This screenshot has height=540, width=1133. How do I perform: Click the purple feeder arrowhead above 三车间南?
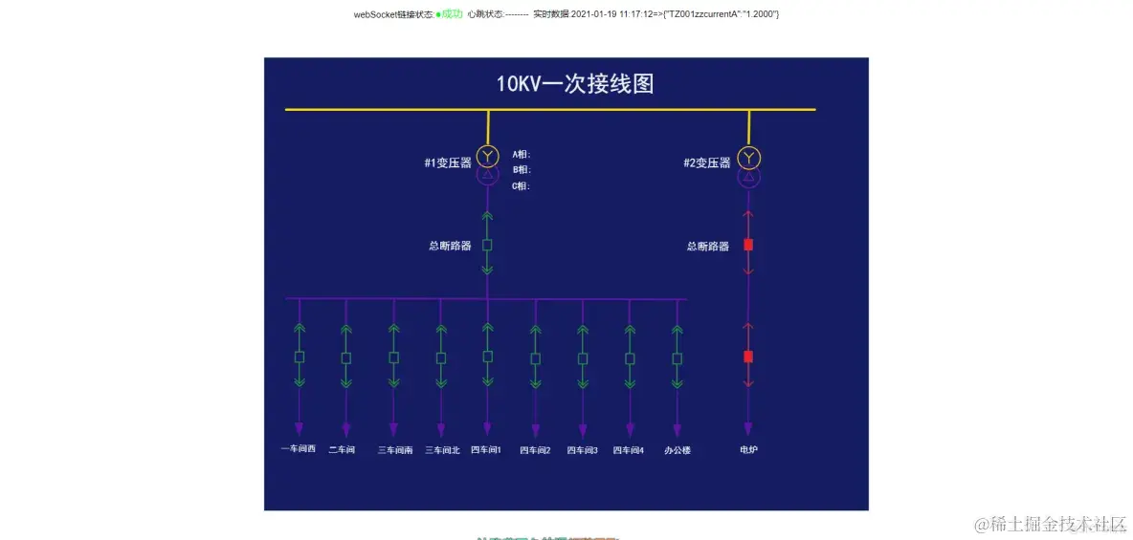coord(393,430)
